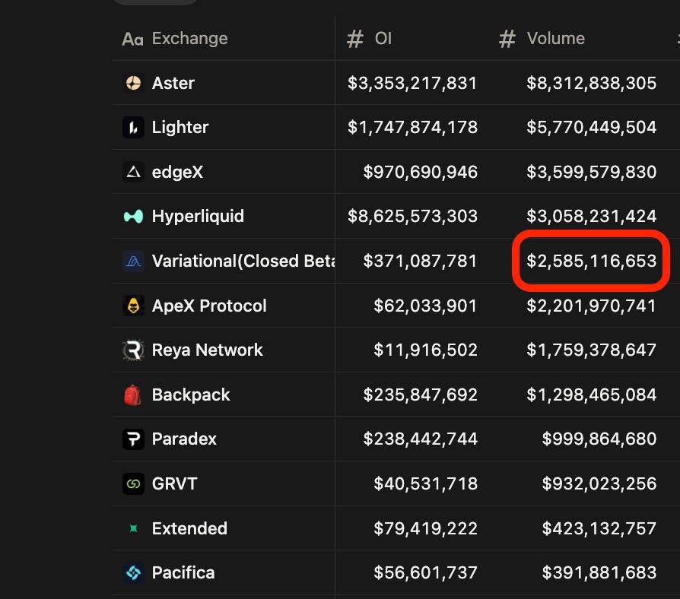Click GRVT volume $932,023,256
Viewport: 680px width, 599px height.
[599, 483]
